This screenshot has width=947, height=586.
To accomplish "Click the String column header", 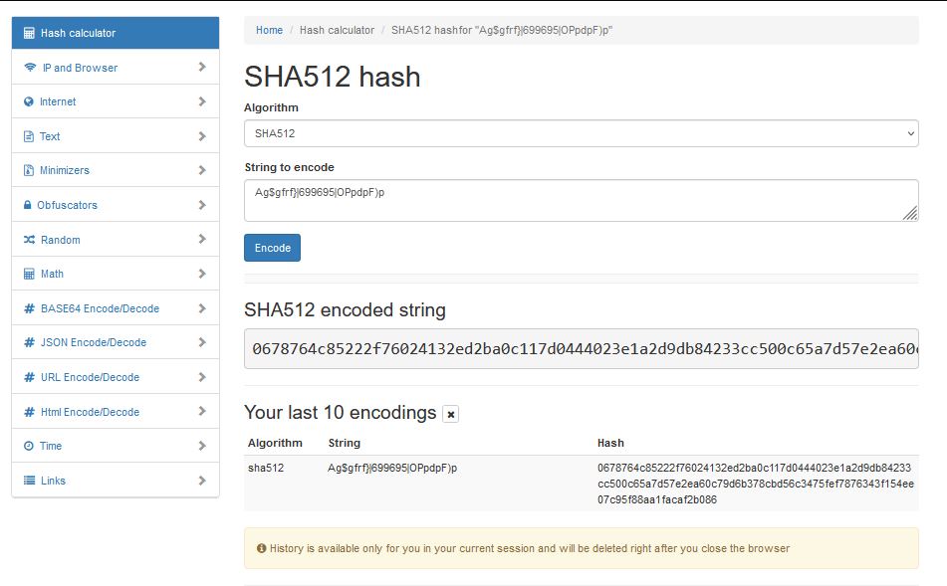I will coord(345,443).
